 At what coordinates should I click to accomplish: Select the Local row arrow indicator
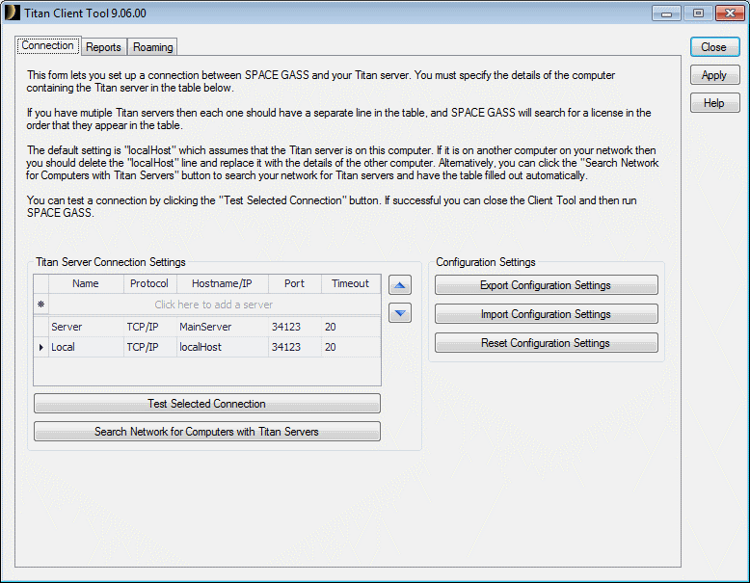tap(41, 347)
